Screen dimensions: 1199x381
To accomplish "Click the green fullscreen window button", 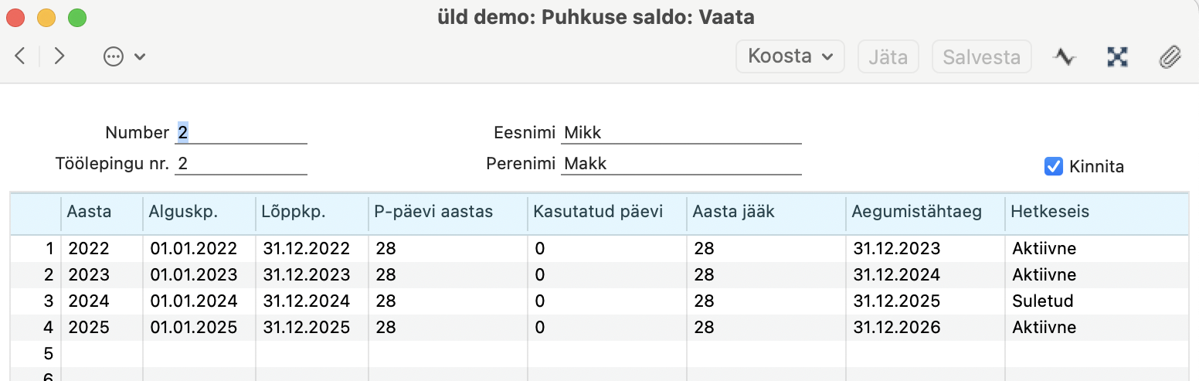I will click(77, 17).
